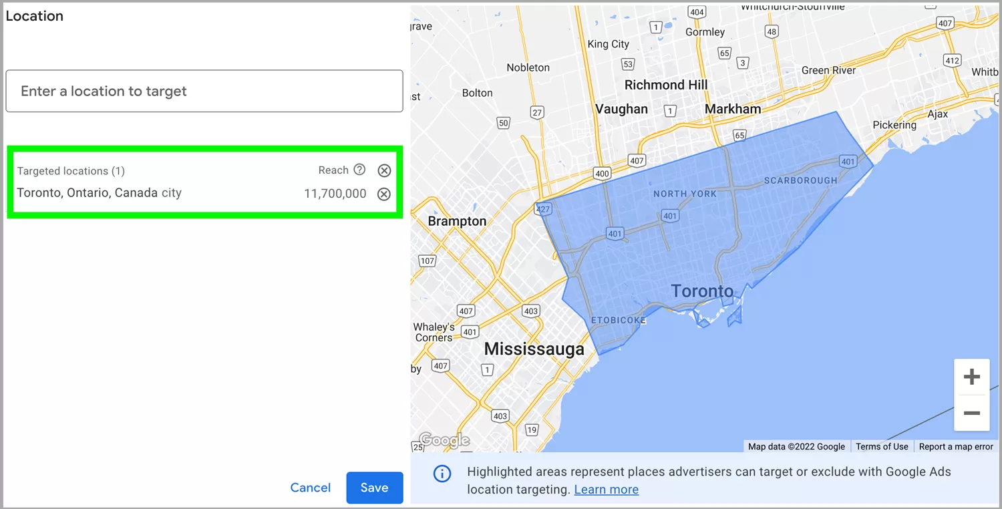
Task: Click the Markham label on the map
Action: pos(733,109)
